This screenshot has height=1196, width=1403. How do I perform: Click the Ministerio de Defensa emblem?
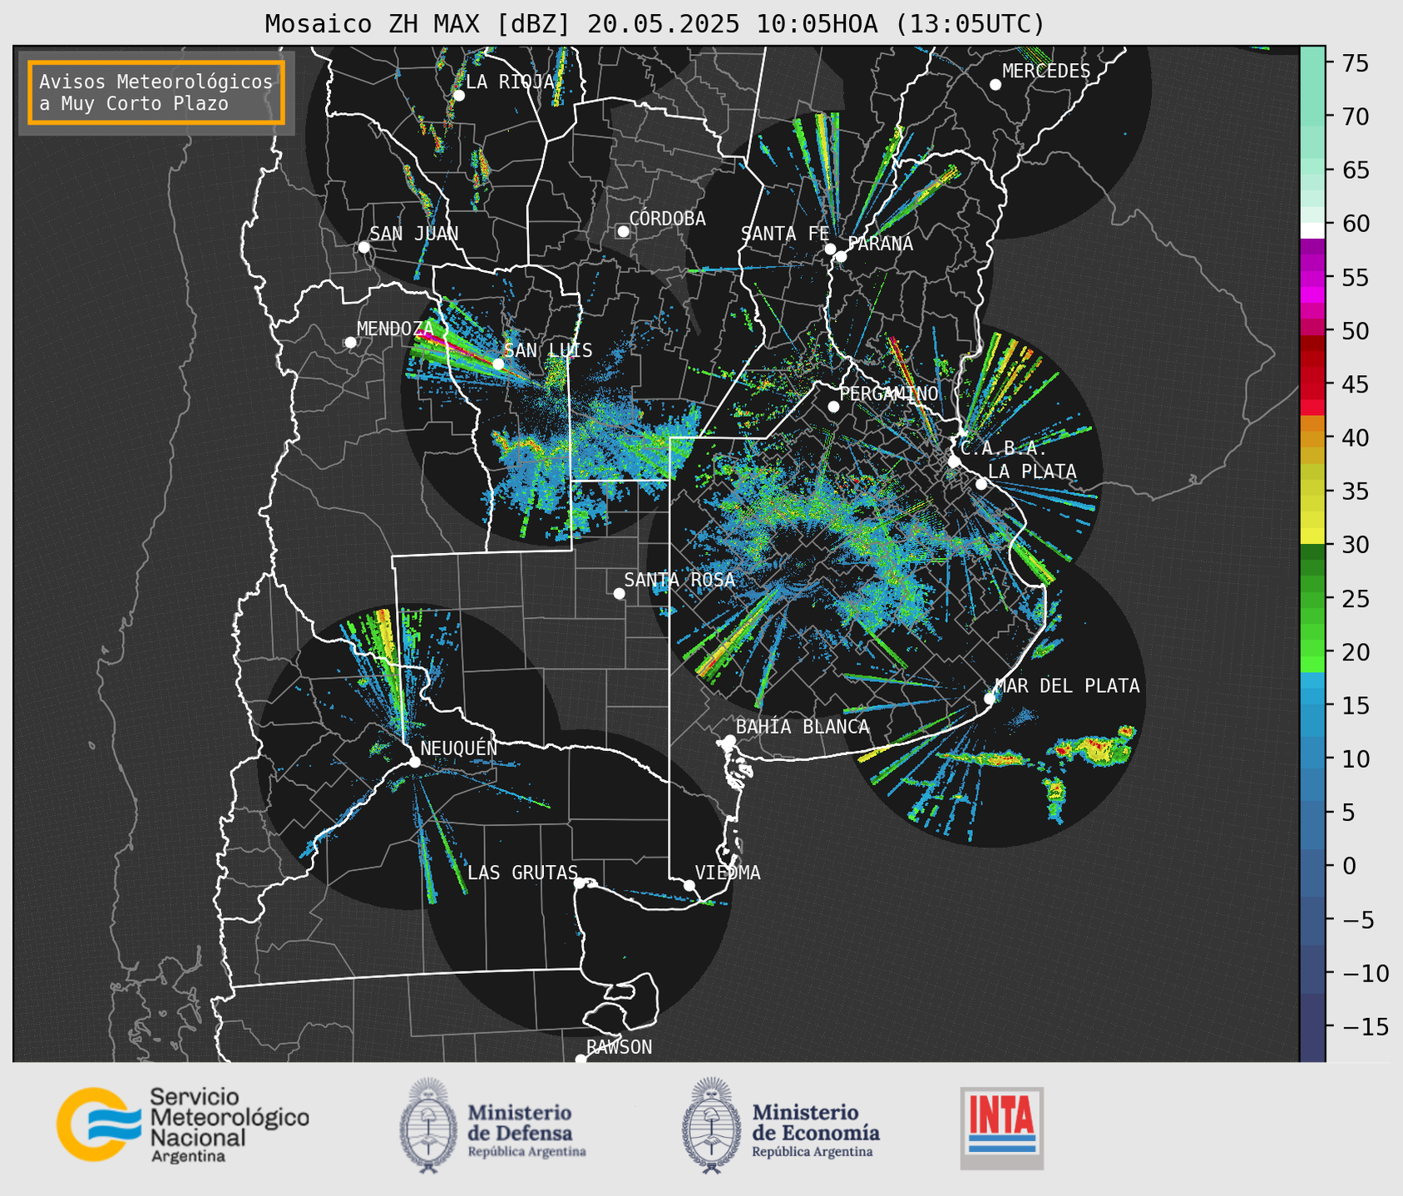(428, 1125)
